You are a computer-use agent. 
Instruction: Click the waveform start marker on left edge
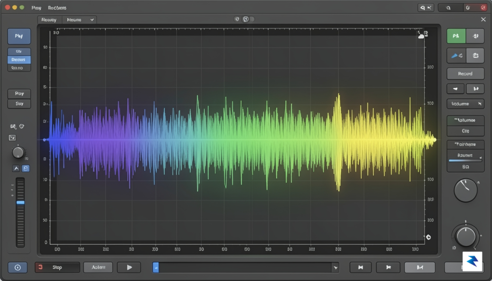pos(45,140)
